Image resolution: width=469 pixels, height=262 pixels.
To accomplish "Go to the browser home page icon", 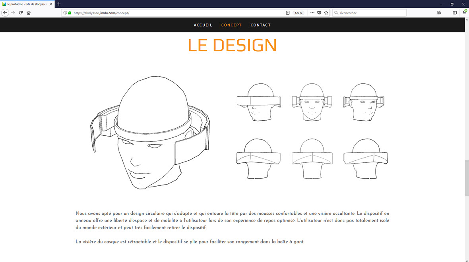I will pos(29,13).
